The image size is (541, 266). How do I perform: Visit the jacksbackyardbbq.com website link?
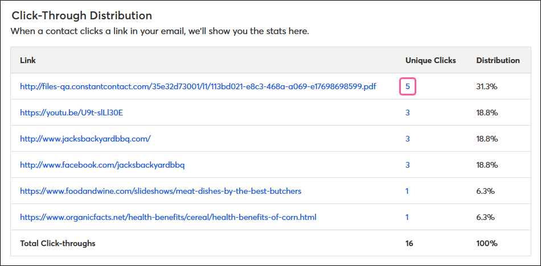click(85, 139)
